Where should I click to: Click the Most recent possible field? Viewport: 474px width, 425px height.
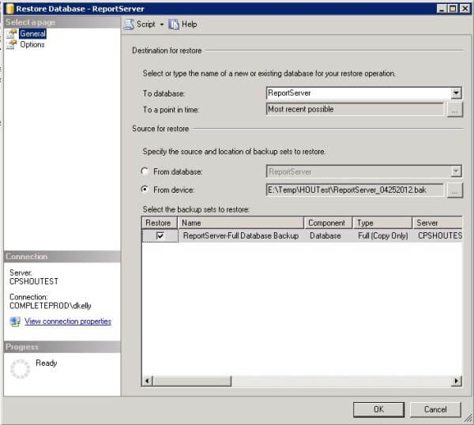pos(355,109)
